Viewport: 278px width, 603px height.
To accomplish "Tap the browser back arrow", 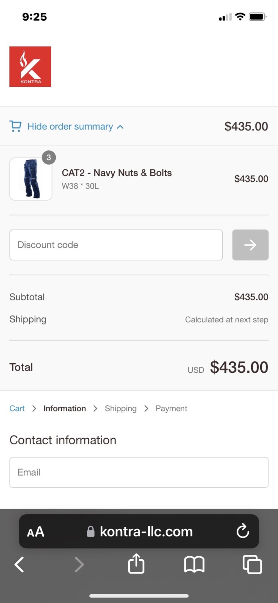I will pyautogui.click(x=19, y=565).
